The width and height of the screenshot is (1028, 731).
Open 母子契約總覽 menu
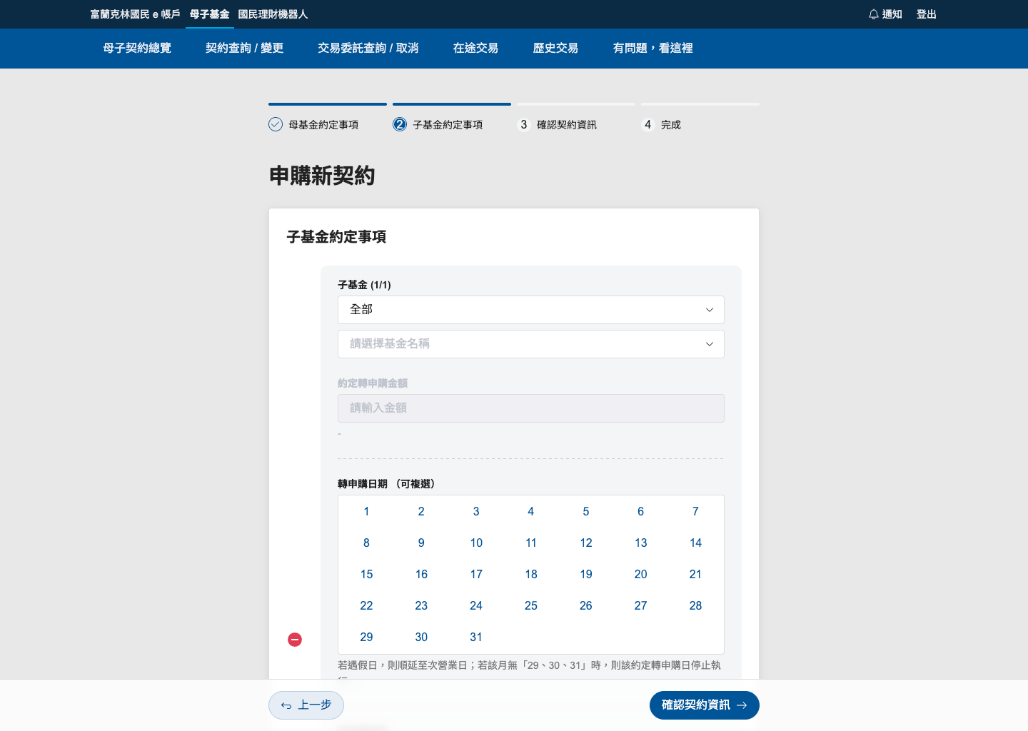(x=137, y=48)
